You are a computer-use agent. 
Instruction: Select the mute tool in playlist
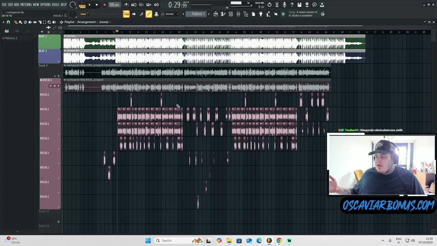(30, 22)
